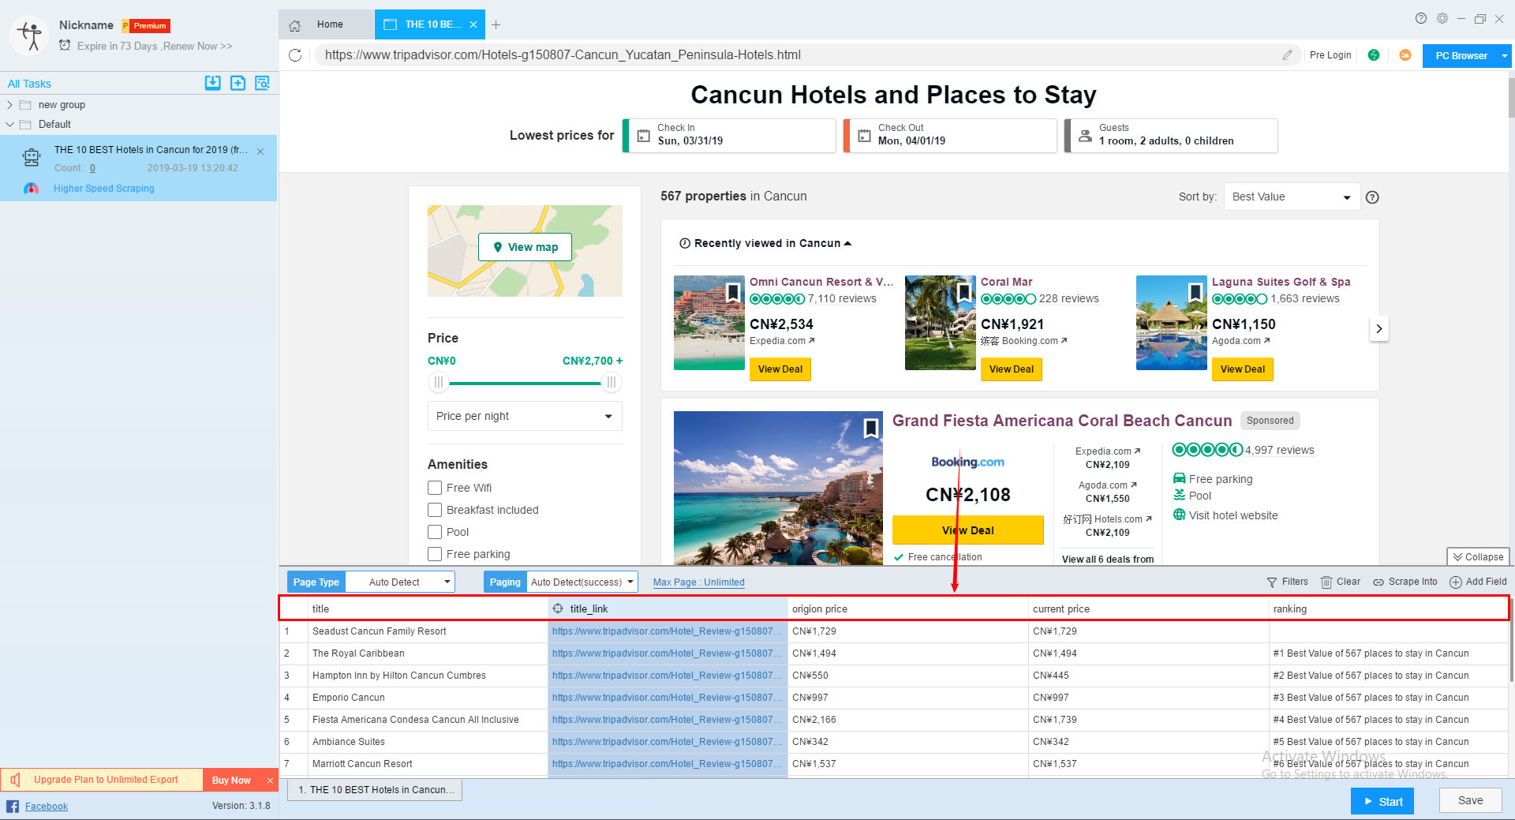The width and height of the screenshot is (1515, 820).
Task: Click the Scrape Into icon
Action: (x=1378, y=582)
